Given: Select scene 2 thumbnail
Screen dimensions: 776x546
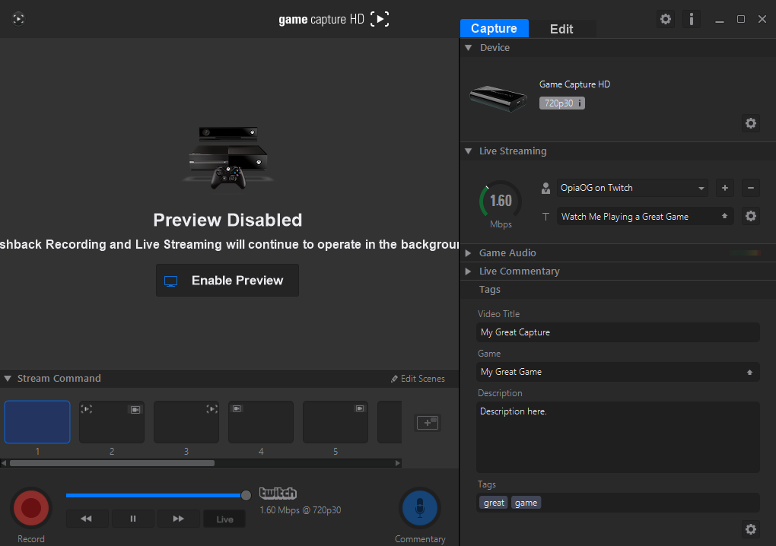Looking at the screenshot, I should pyautogui.click(x=112, y=422).
